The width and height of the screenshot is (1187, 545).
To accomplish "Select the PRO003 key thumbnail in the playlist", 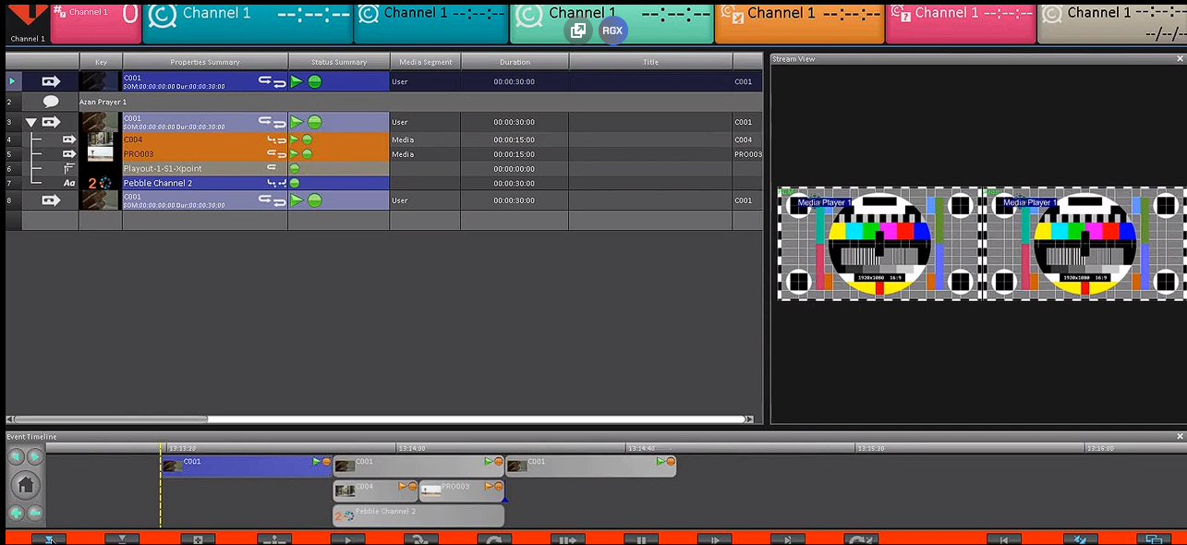I will [101, 153].
